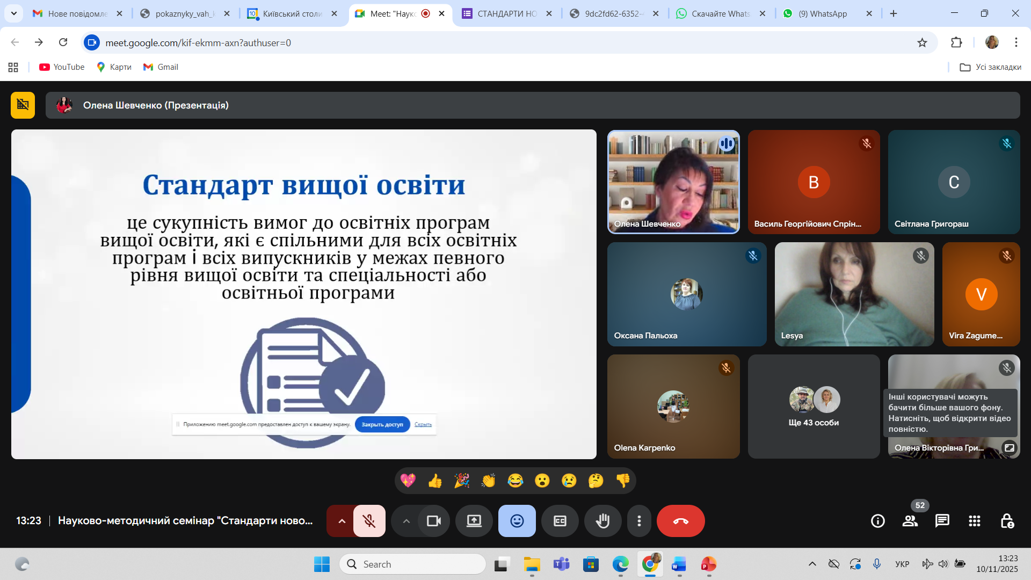Click the raise hand icon

(602, 521)
